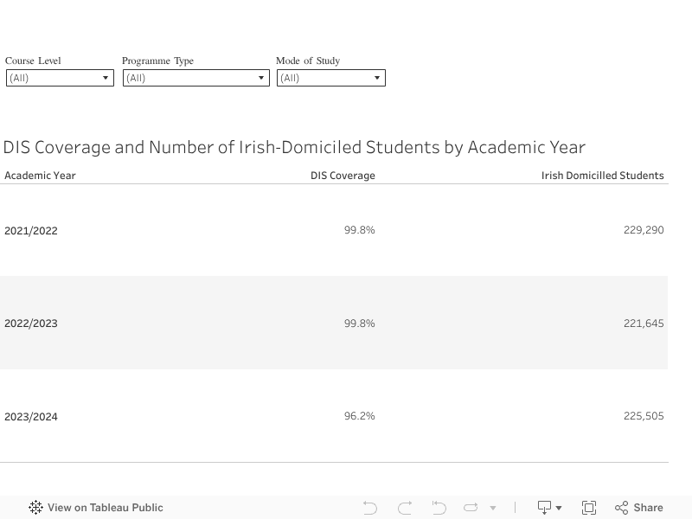Open the Download options icon
Viewport: 692px width, 519px height.
tap(549, 508)
